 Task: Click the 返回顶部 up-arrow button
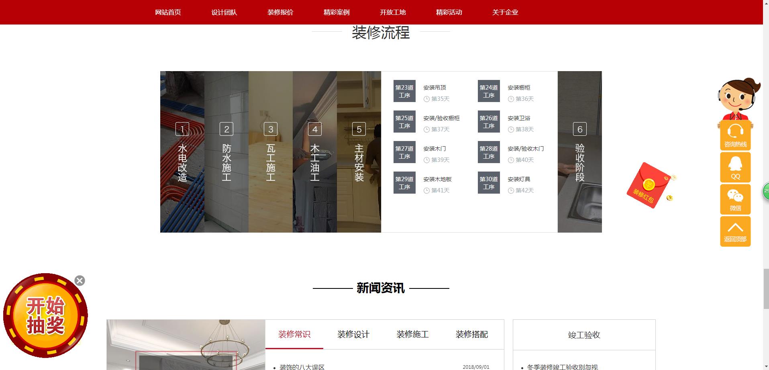coord(735,231)
